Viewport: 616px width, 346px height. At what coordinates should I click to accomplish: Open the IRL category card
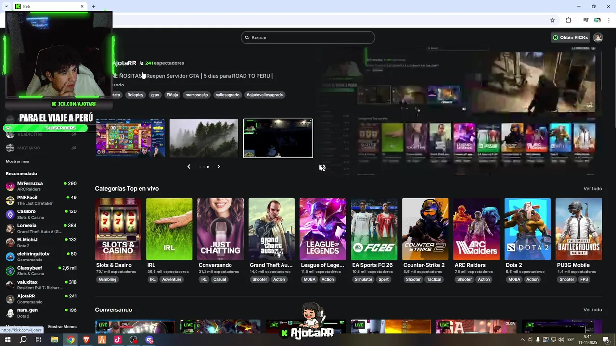click(x=169, y=229)
